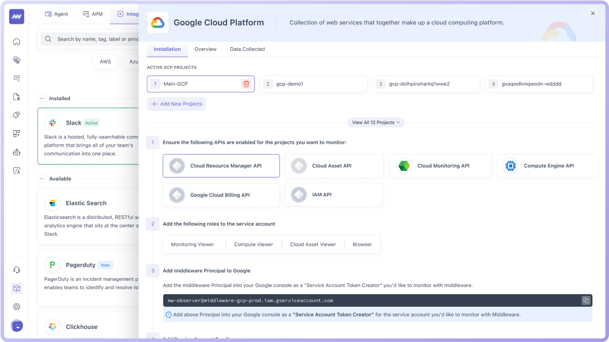609x342 pixels.
Task: Open the Slack integration card
Action: (88, 136)
